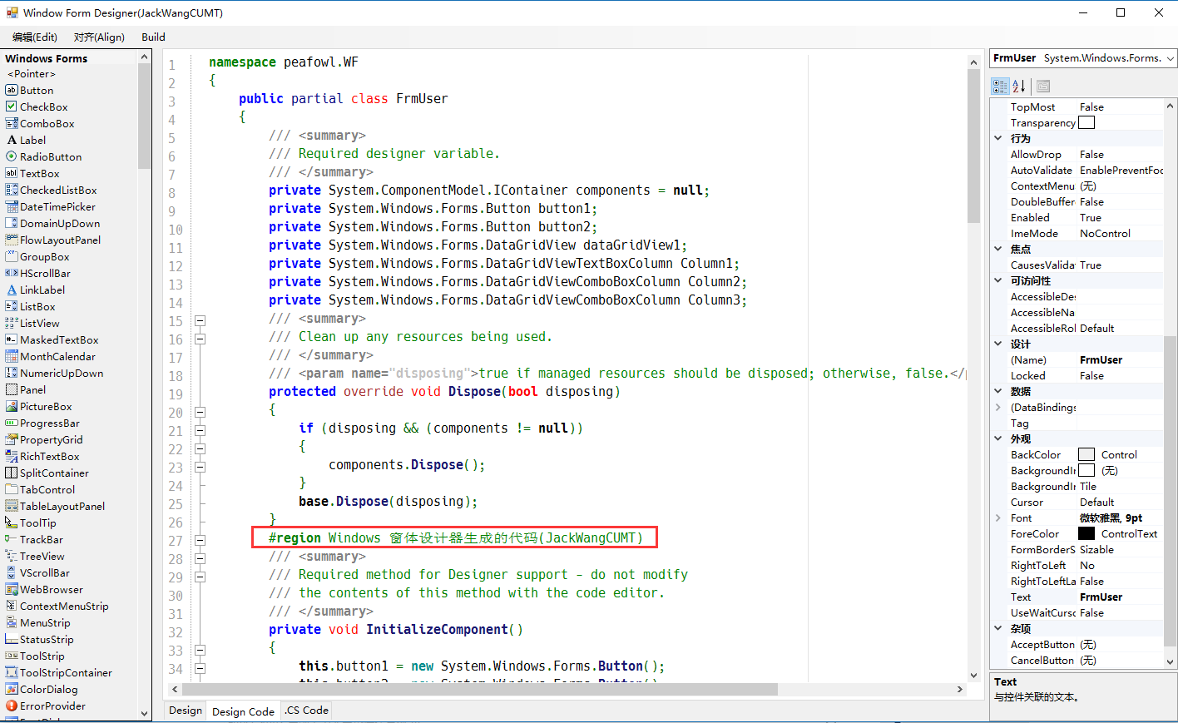Screen dimensions: 1178x723
Task: Choose the MaskedTextBox control
Action: click(x=52, y=339)
